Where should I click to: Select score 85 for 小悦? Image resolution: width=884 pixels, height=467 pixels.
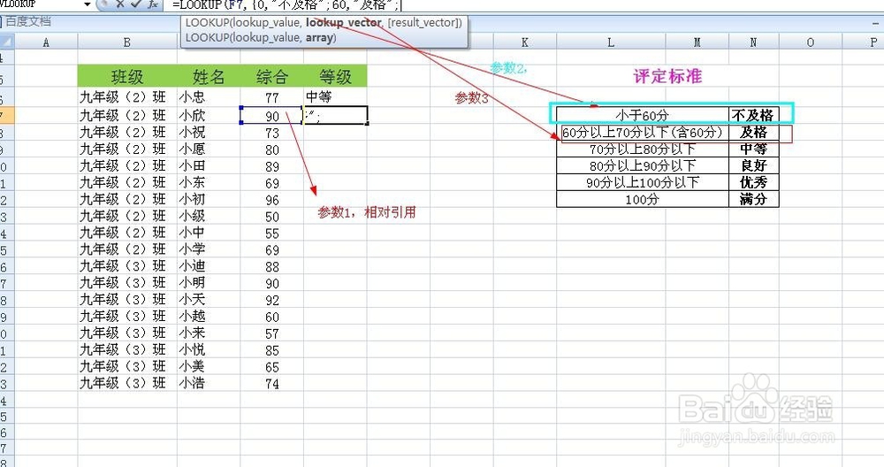[x=271, y=350]
